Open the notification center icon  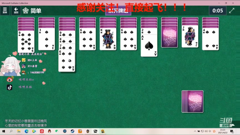point(232,131)
